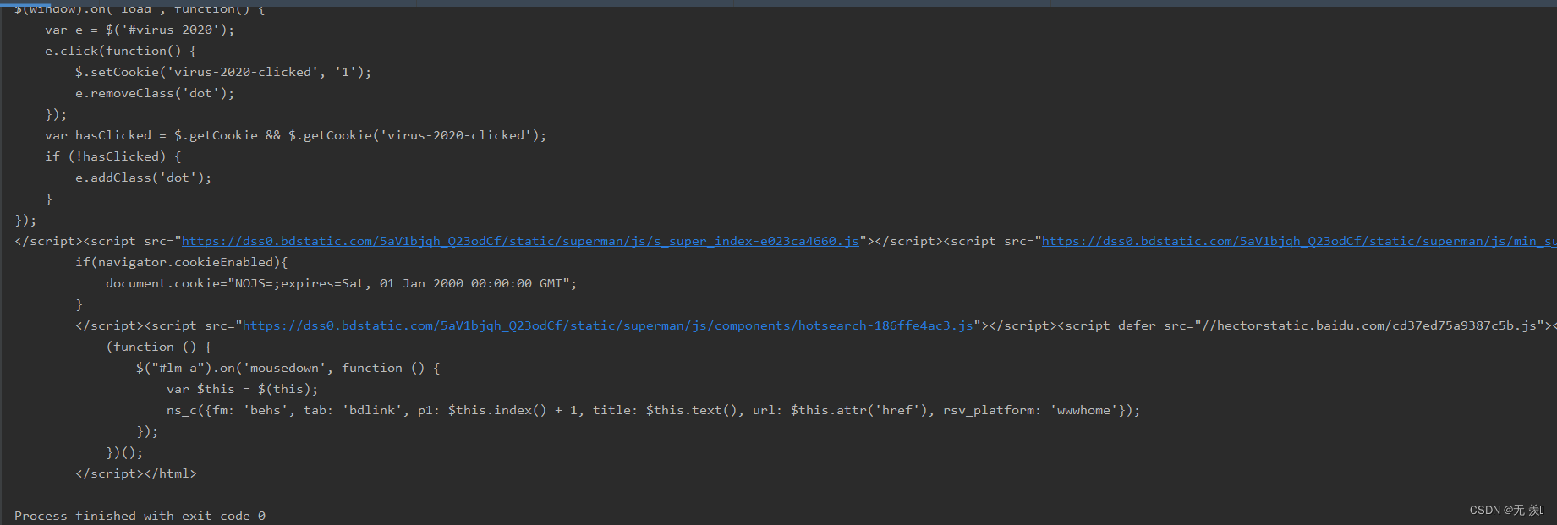The image size is (1557, 525).
Task: Click the })(); line
Action: coord(124,452)
